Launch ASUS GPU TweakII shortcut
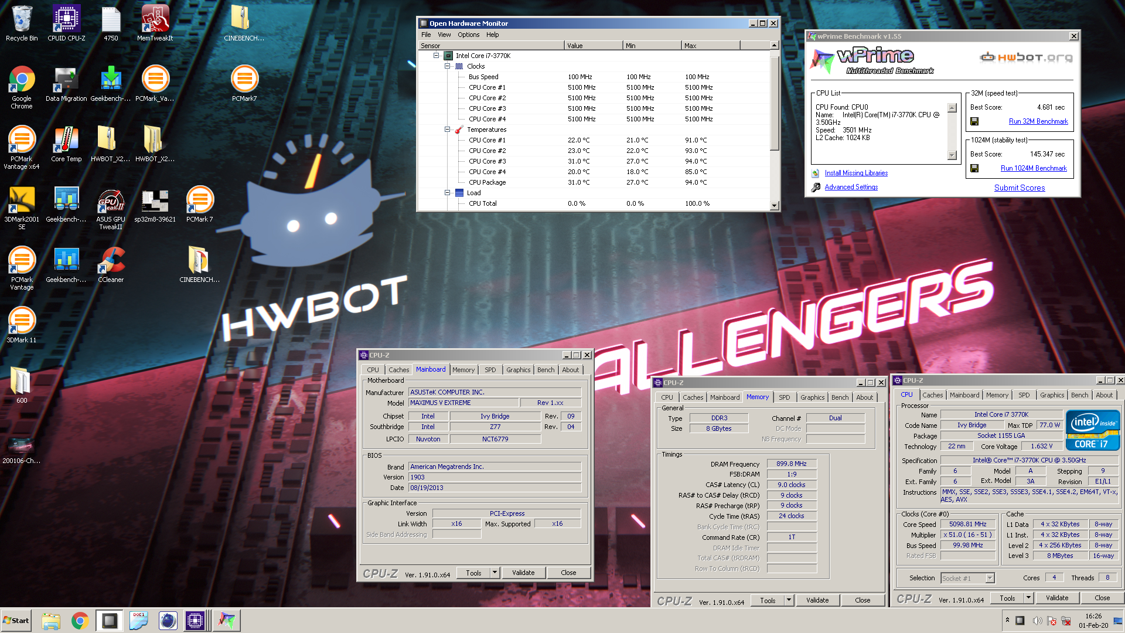Image resolution: width=1125 pixels, height=633 pixels. point(111,207)
